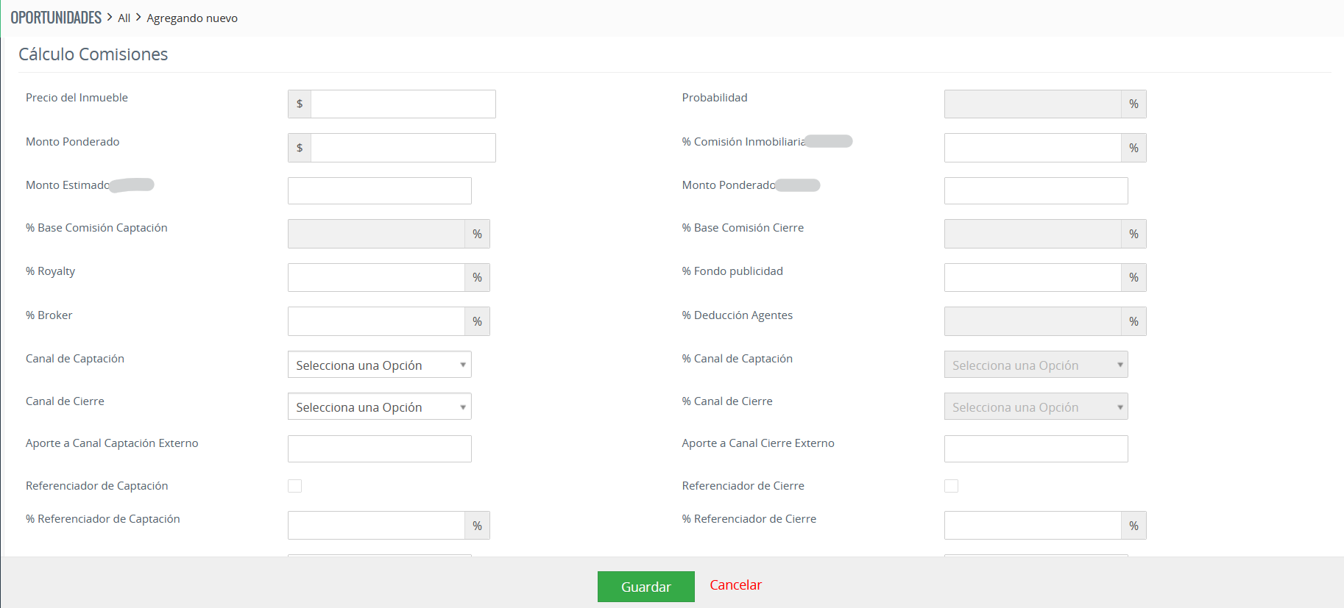Open the % Canal de Captación dropdown

pyautogui.click(x=1036, y=365)
